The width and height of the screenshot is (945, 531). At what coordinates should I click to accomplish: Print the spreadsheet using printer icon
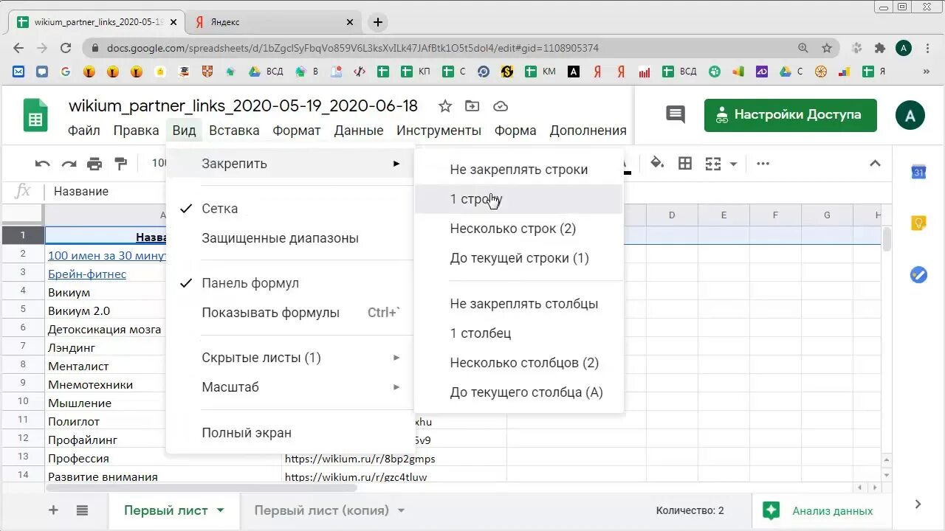(x=94, y=164)
